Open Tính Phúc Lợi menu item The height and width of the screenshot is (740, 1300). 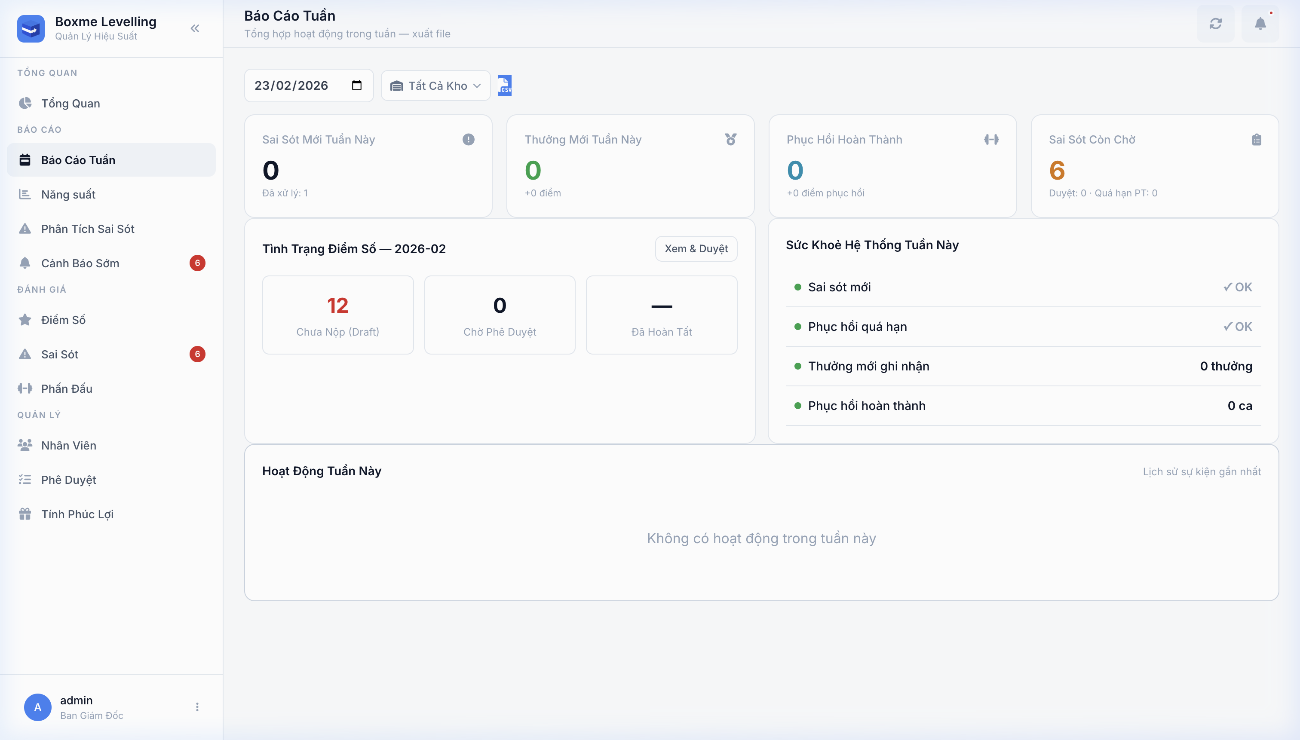77,514
